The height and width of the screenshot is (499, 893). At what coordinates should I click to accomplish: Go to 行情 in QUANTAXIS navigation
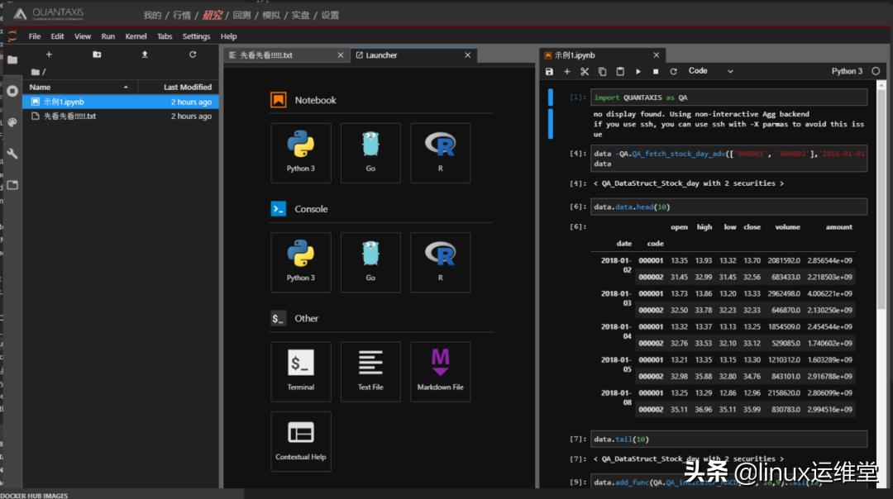click(182, 16)
